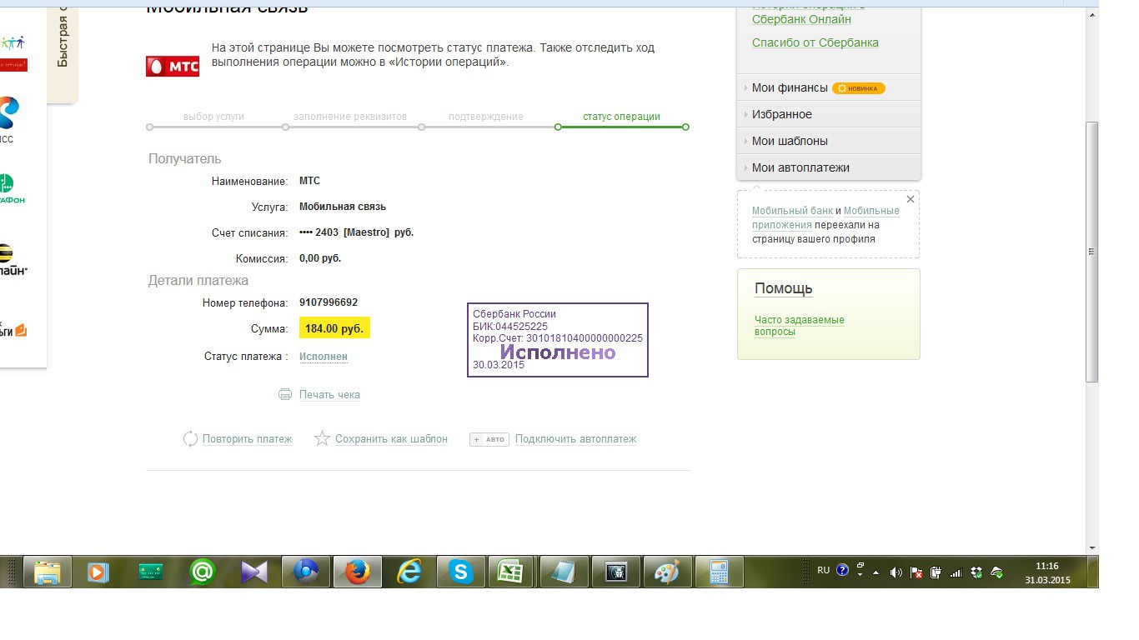Show hidden tray icons arrow

[876, 573]
